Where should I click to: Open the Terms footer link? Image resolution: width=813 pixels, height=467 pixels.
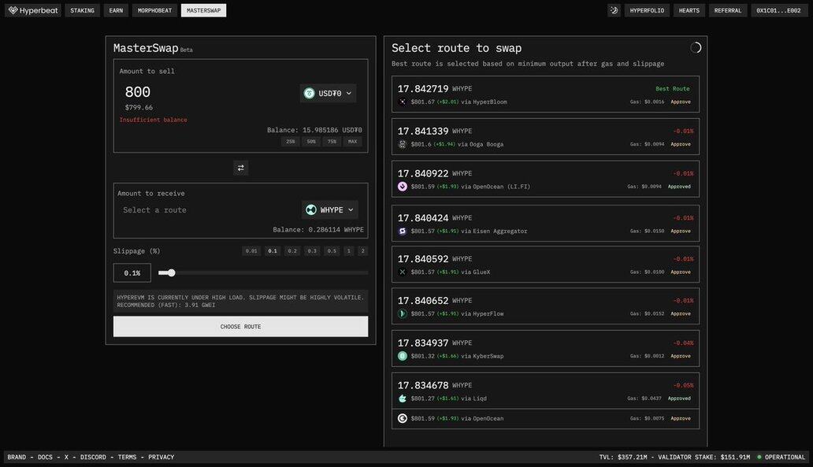tap(127, 457)
